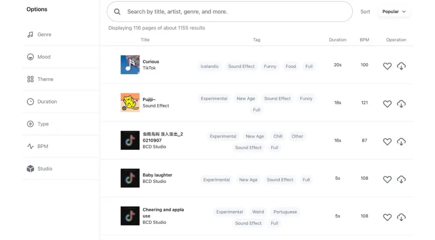Click the BPM waveform icon in sidebar

31,147
